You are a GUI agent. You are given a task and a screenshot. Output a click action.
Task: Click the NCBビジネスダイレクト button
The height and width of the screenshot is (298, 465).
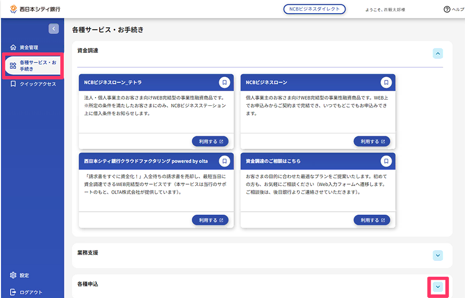[314, 9]
